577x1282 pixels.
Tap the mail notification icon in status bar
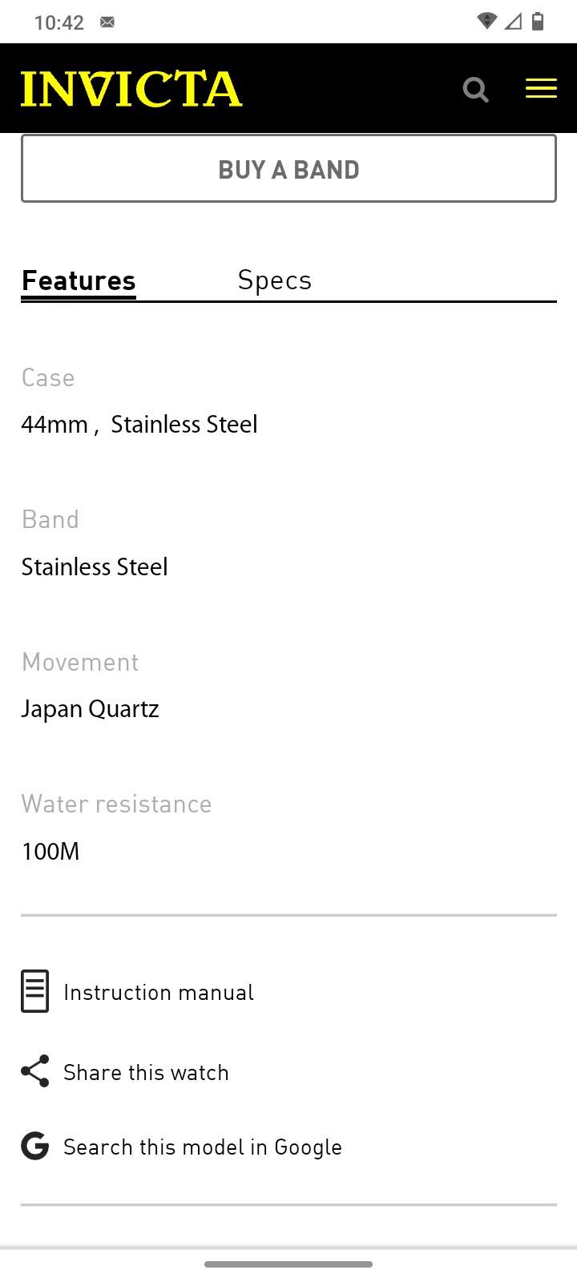[x=107, y=22]
